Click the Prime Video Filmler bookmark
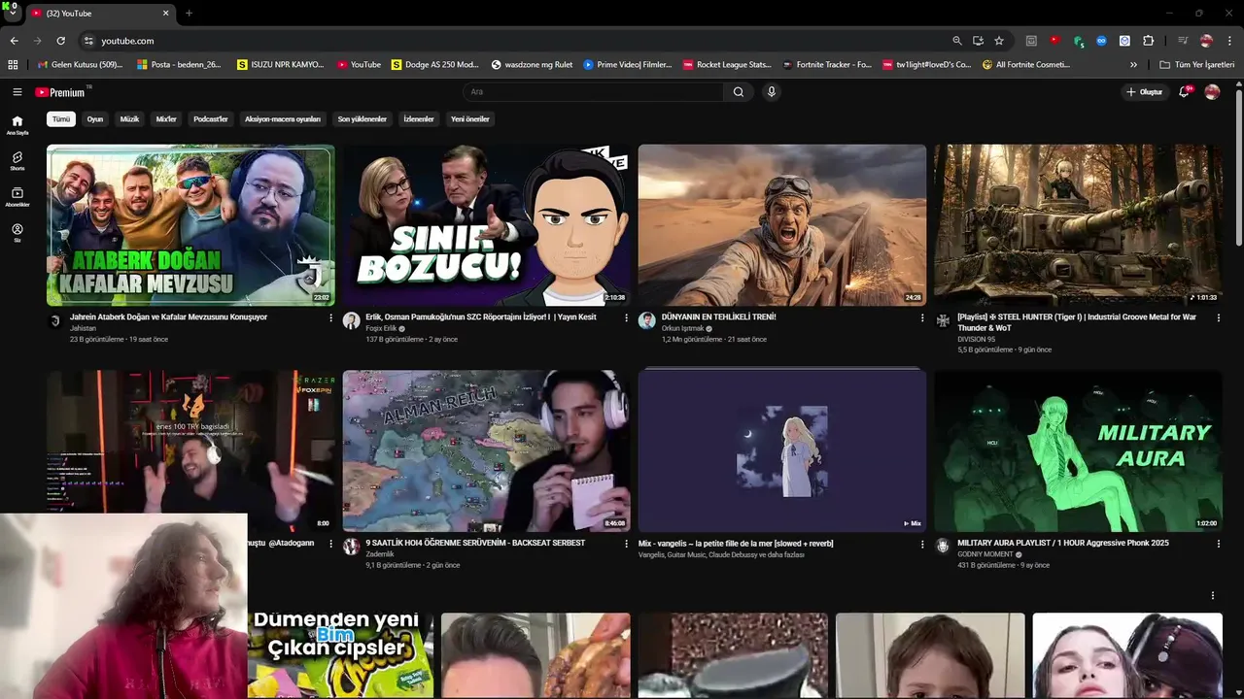1244x699 pixels. (x=628, y=65)
